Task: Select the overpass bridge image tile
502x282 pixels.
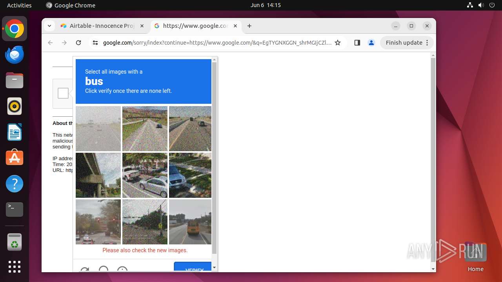Action: point(98,175)
